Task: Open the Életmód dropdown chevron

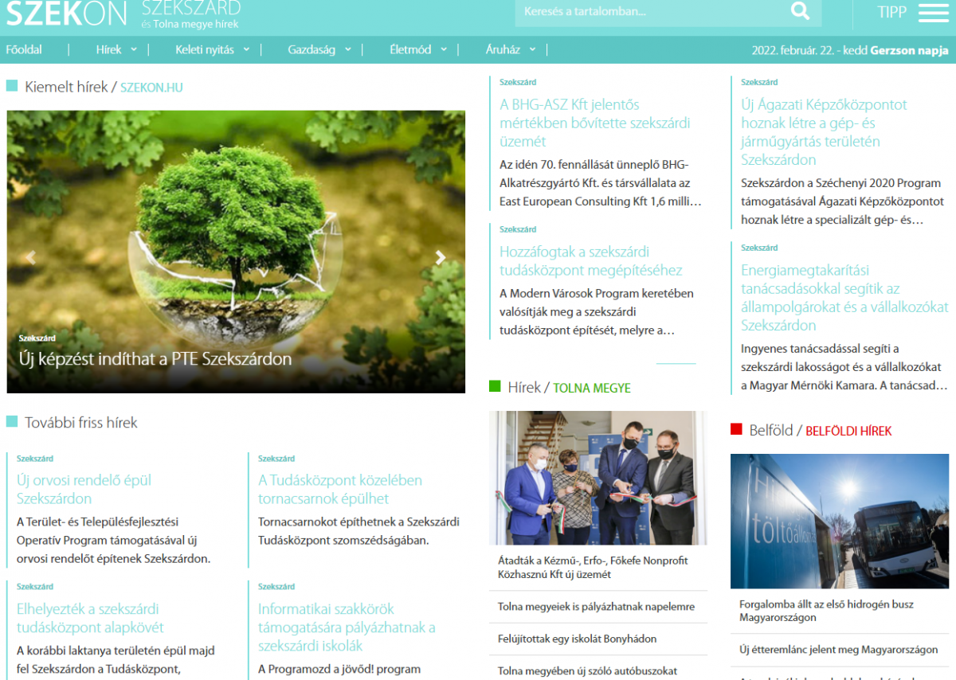Action: [x=443, y=49]
